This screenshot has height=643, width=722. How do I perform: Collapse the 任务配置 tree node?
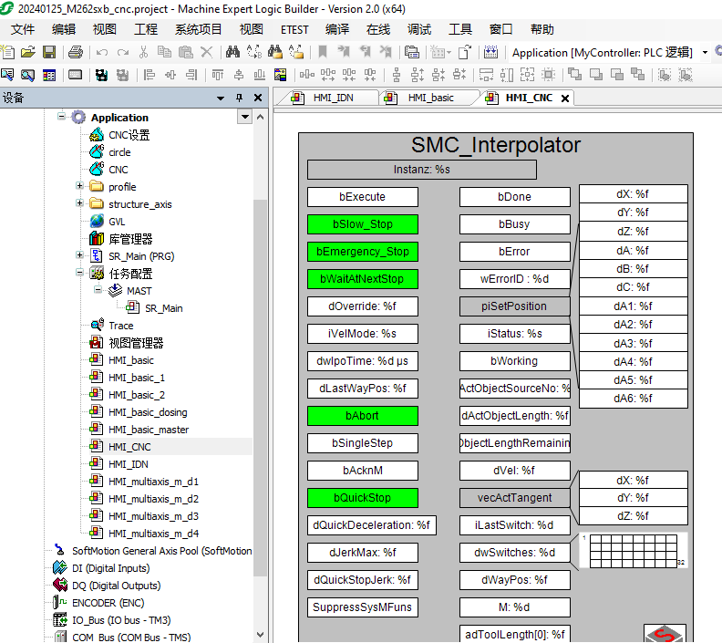pyautogui.click(x=80, y=274)
